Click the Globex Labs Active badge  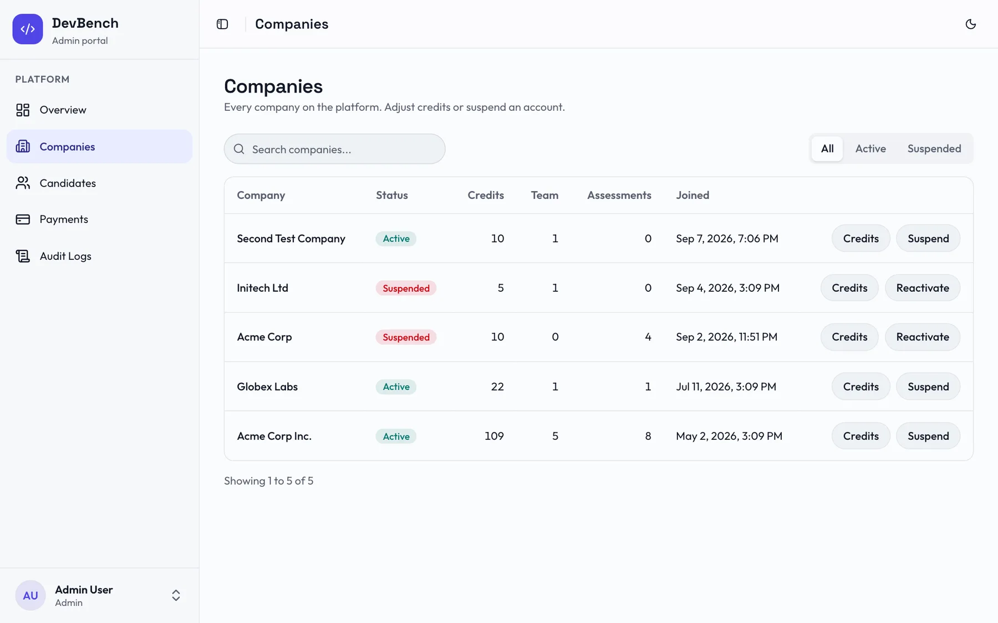pyautogui.click(x=396, y=387)
